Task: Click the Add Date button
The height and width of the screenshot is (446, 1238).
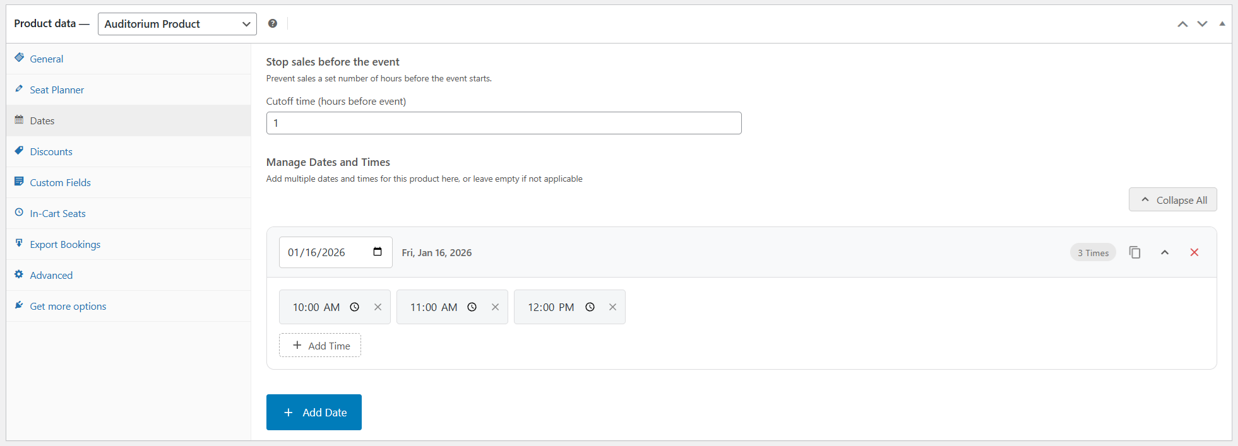Action: (x=314, y=412)
